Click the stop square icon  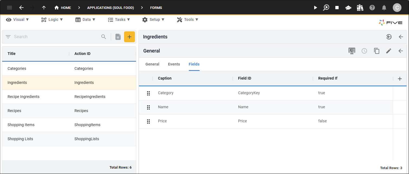coord(337,8)
